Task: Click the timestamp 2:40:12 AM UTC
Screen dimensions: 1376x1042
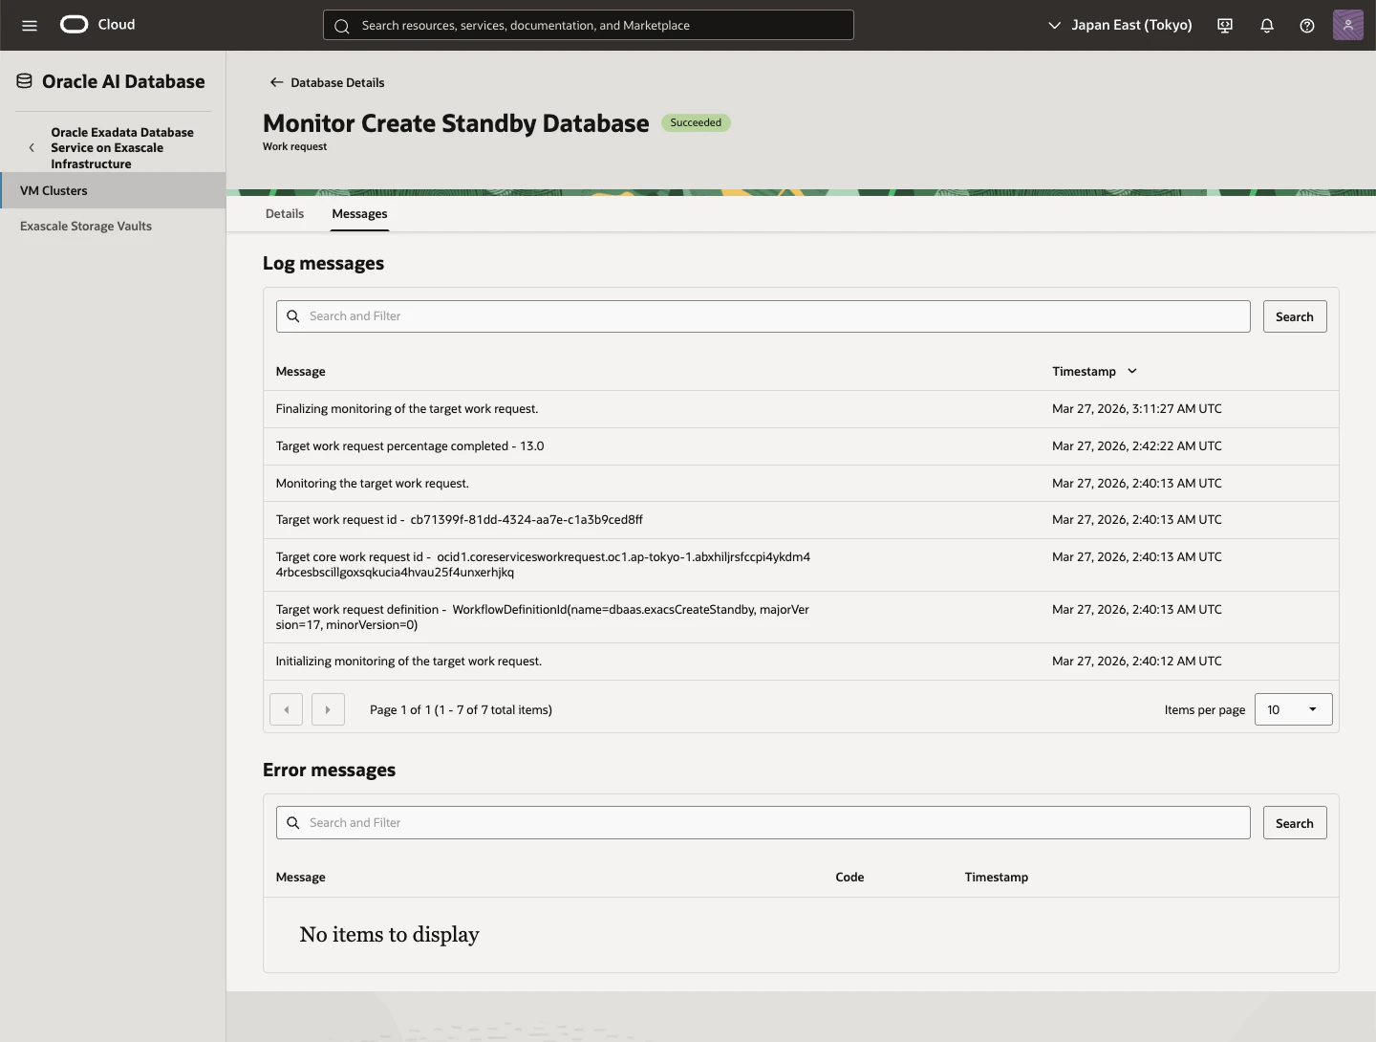Action: coord(1137,662)
